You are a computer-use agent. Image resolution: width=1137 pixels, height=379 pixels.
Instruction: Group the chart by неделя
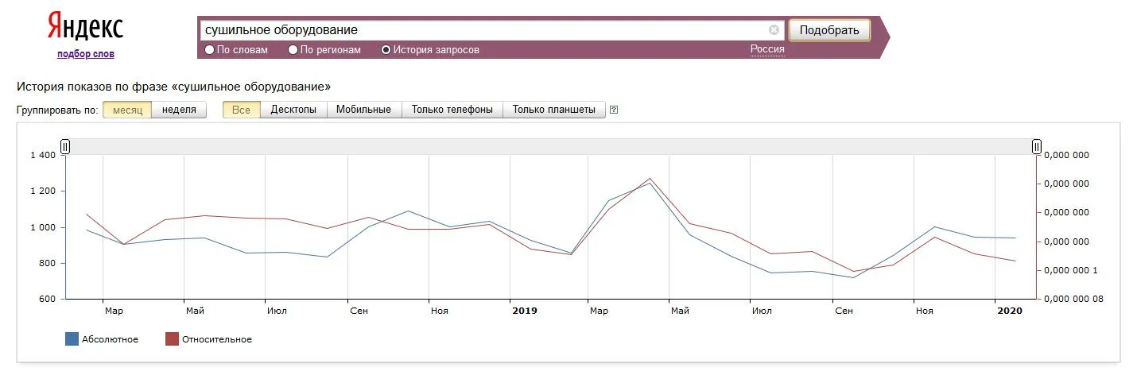[x=179, y=110]
